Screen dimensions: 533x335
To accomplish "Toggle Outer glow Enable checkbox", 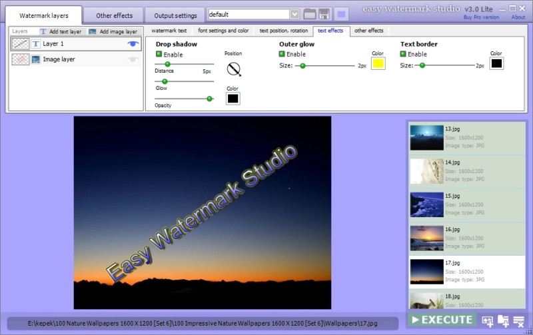I will point(282,54).
